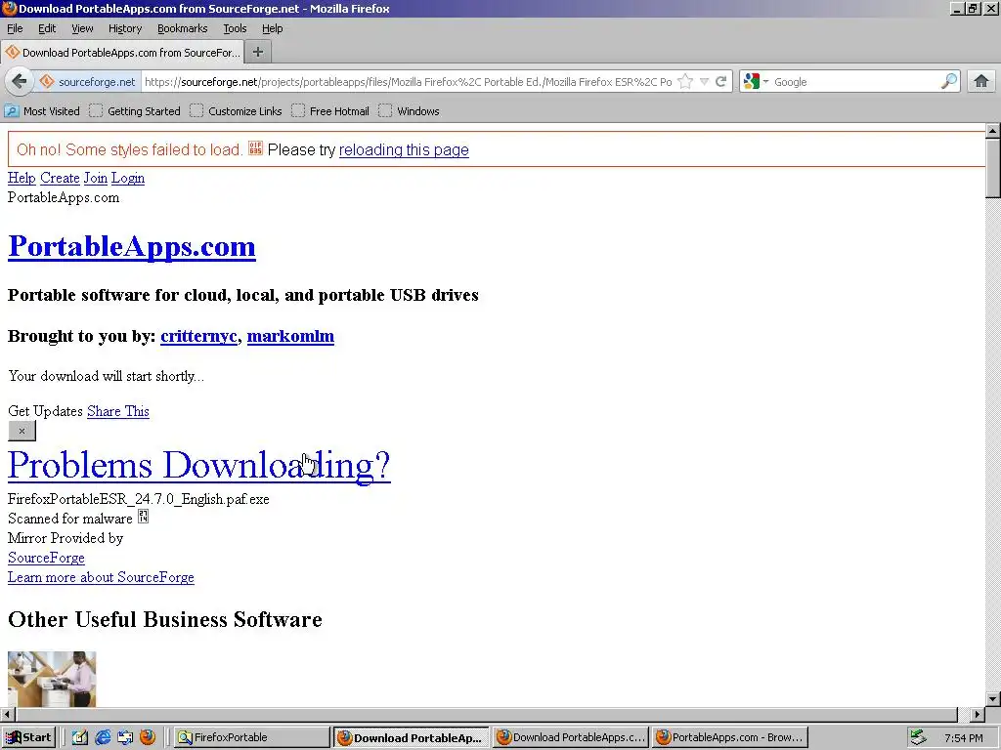The height and width of the screenshot is (750, 1001).
Task: Click the vertical scrollbar up arrow
Action: 993,131
